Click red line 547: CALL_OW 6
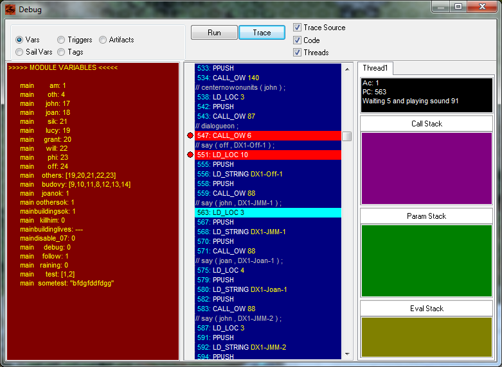Screen dimensions: 502x367 [268, 135]
